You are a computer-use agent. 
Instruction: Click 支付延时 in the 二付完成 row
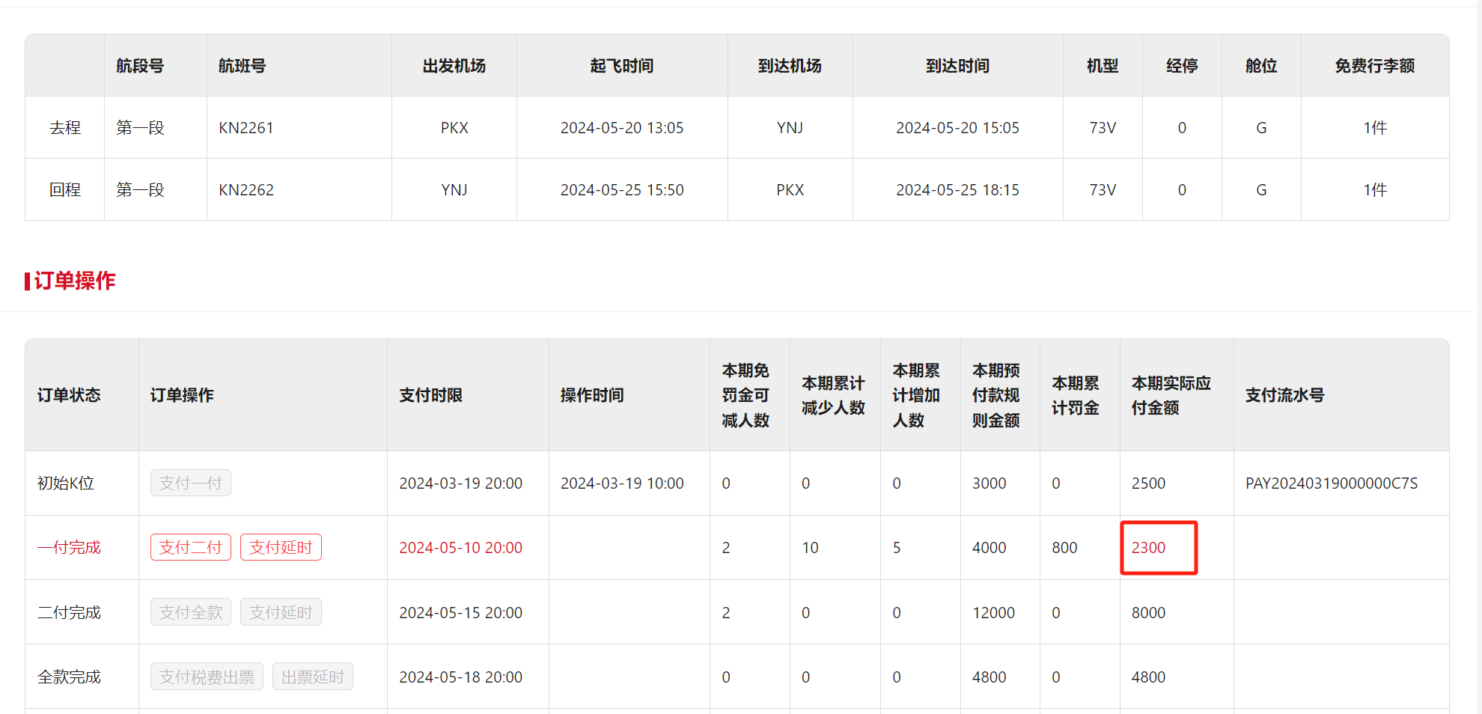click(x=281, y=612)
